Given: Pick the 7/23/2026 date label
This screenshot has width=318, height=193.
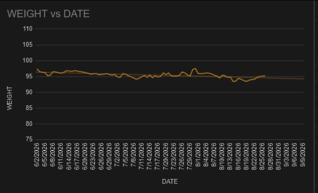Looking at the screenshot, I should point(173,156).
